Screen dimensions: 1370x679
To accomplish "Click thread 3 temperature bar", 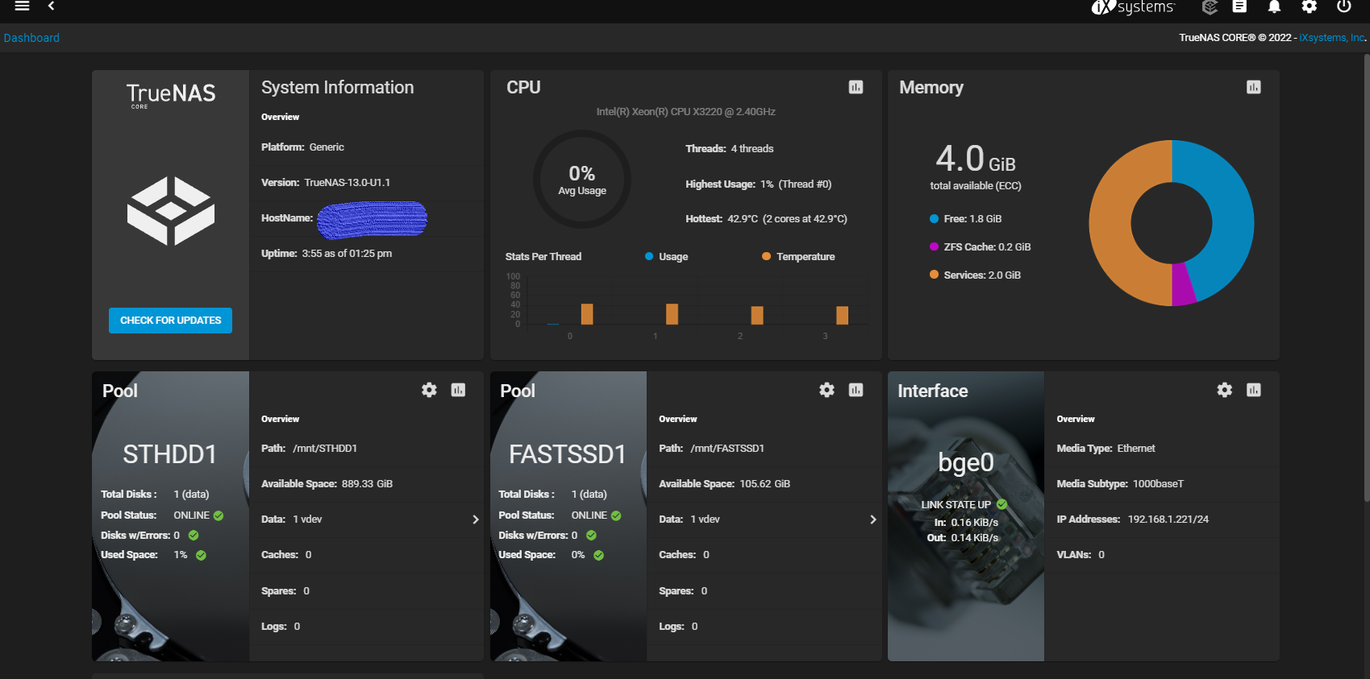I will click(842, 315).
